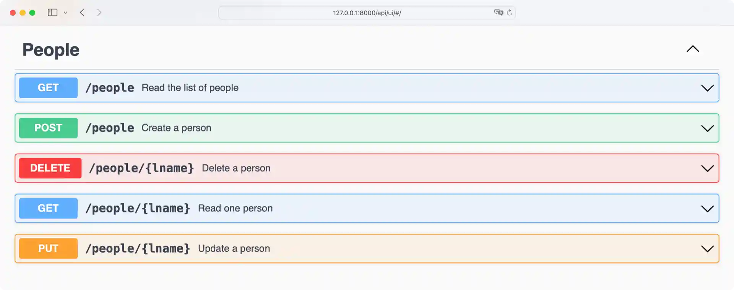Click the PUT button for /people/{lname}

[x=48, y=248]
